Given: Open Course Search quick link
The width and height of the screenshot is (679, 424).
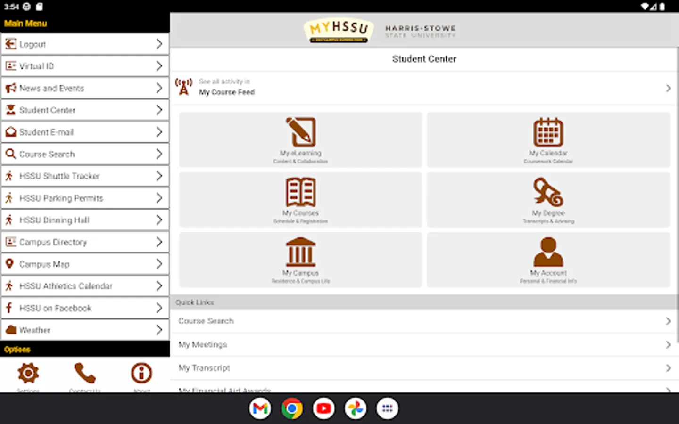Looking at the screenshot, I should 423,321.
